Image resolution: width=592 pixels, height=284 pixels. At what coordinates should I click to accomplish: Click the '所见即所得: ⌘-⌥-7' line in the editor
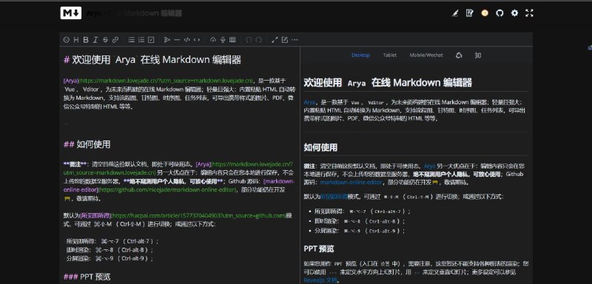pos(112,241)
